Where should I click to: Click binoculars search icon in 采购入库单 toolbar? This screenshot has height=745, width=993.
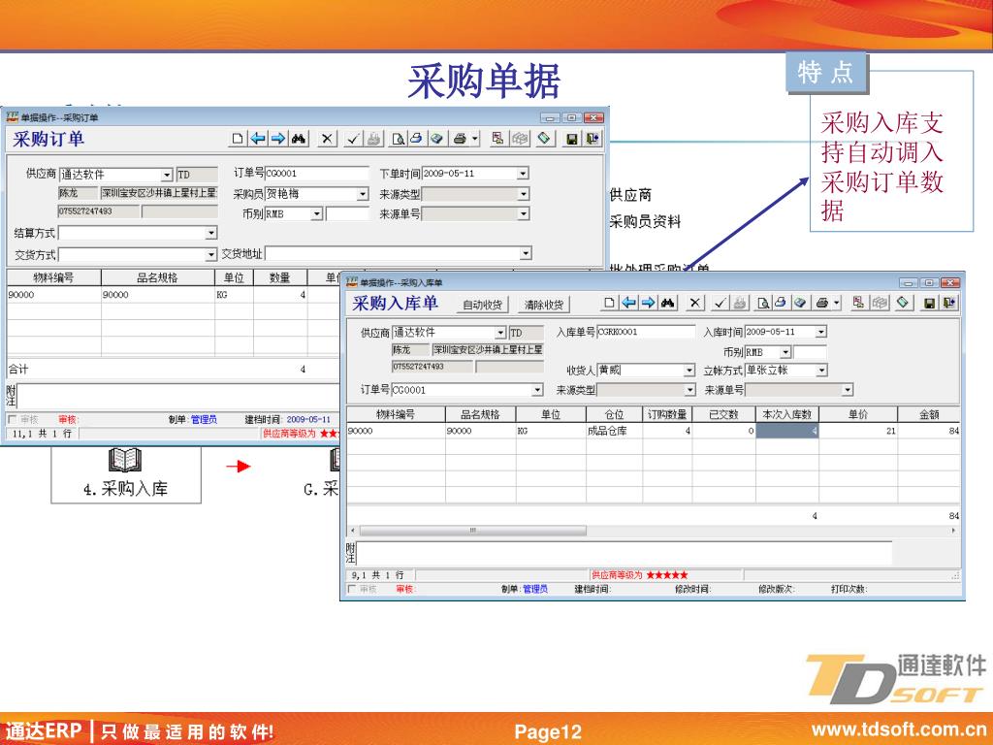click(x=669, y=303)
